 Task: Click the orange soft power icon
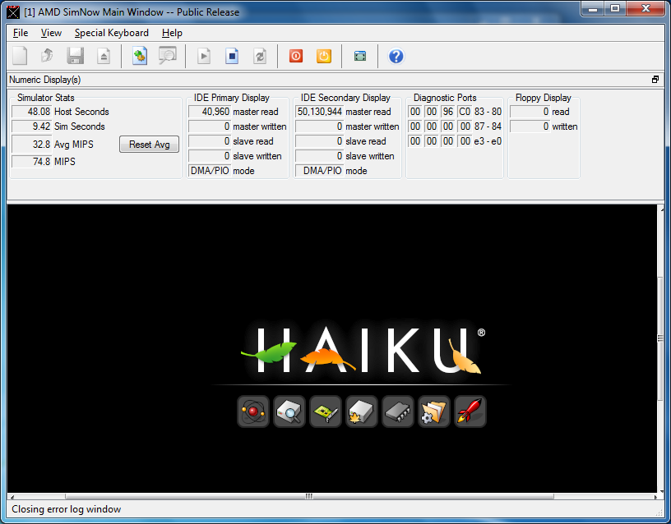[324, 56]
